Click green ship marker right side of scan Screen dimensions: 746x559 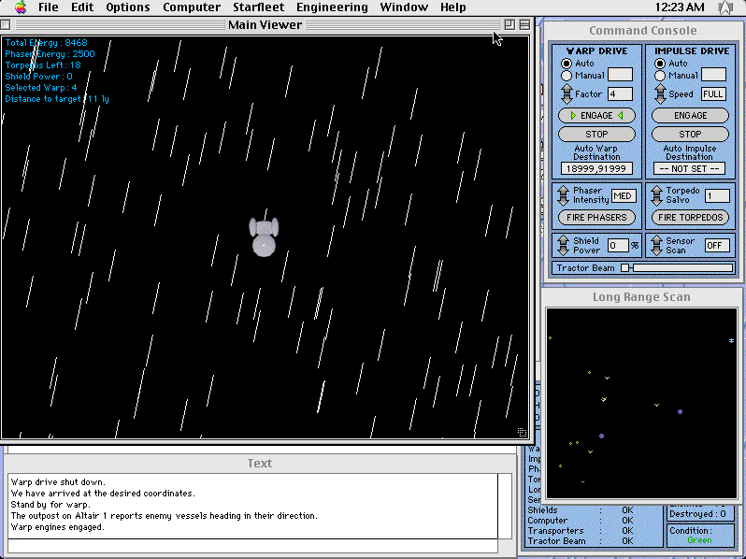pyautogui.click(x=656, y=405)
